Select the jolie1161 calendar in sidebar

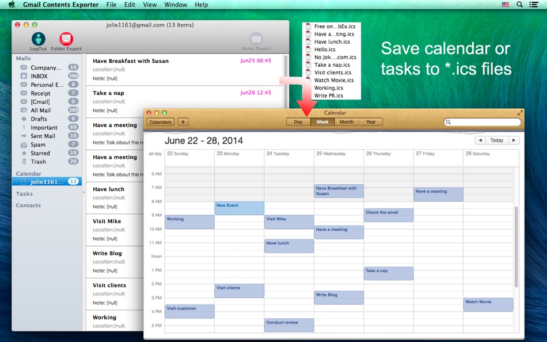(x=47, y=181)
